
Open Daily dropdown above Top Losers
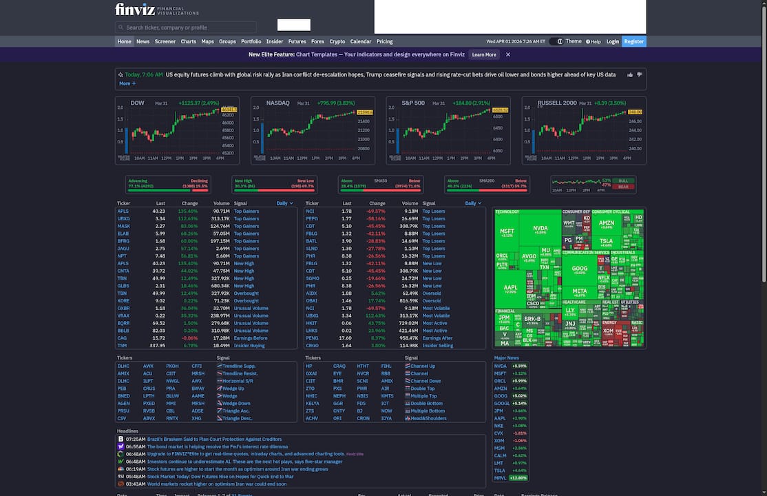point(473,203)
